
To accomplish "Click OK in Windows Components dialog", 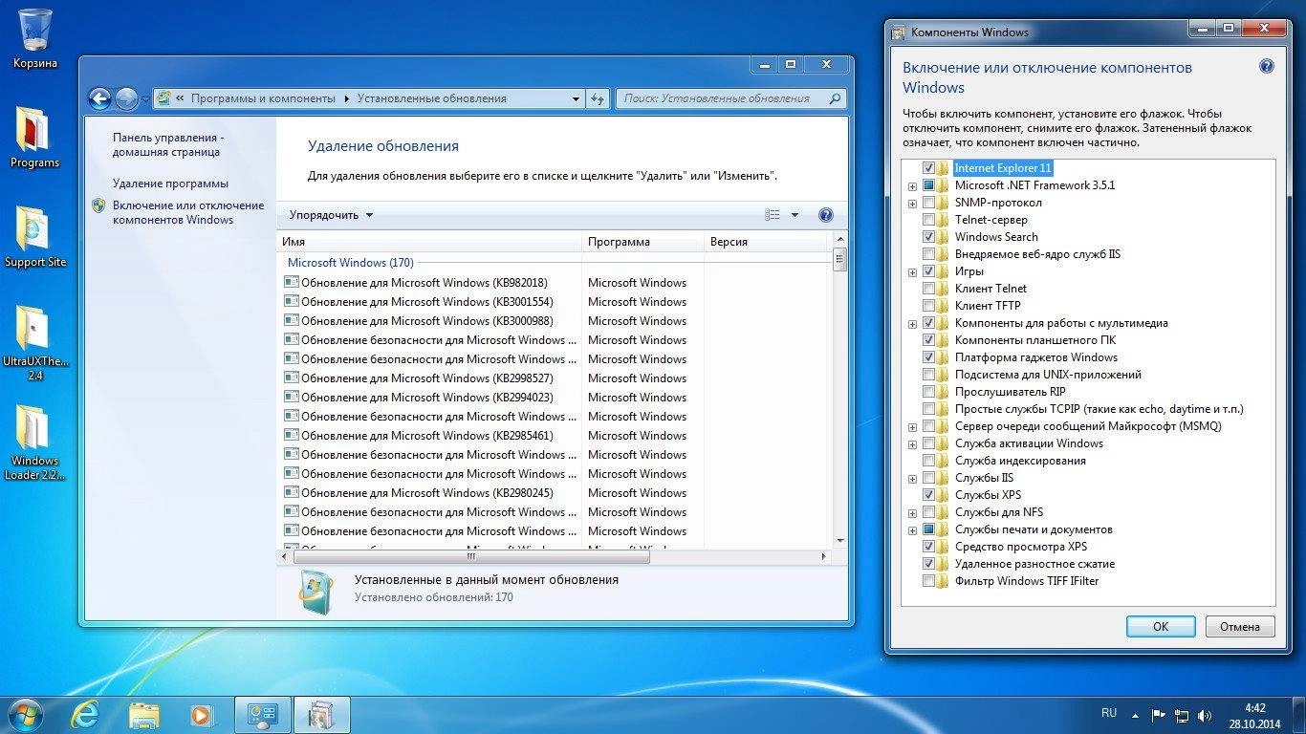I will click(1161, 627).
